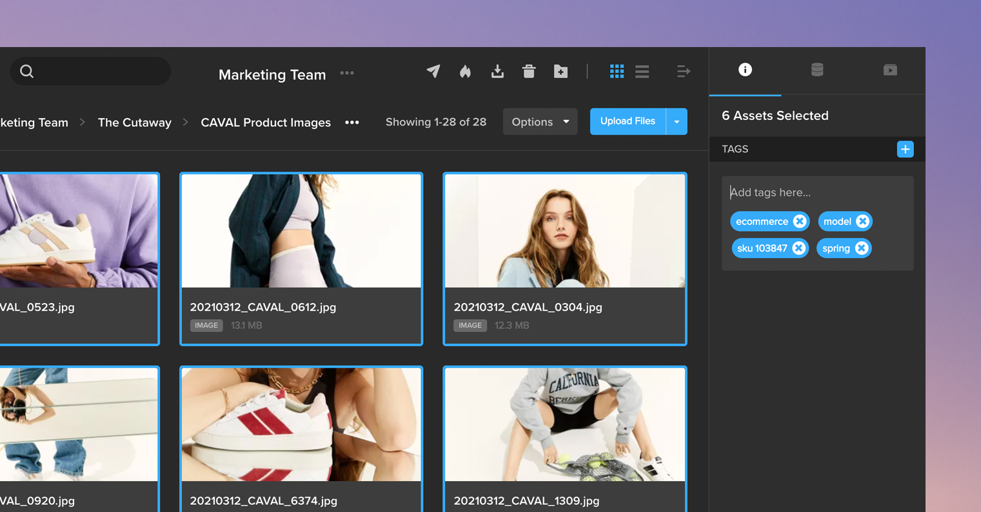Image resolution: width=981 pixels, height=512 pixels.
Task: Click the Marketing Team title
Action: [x=272, y=74]
